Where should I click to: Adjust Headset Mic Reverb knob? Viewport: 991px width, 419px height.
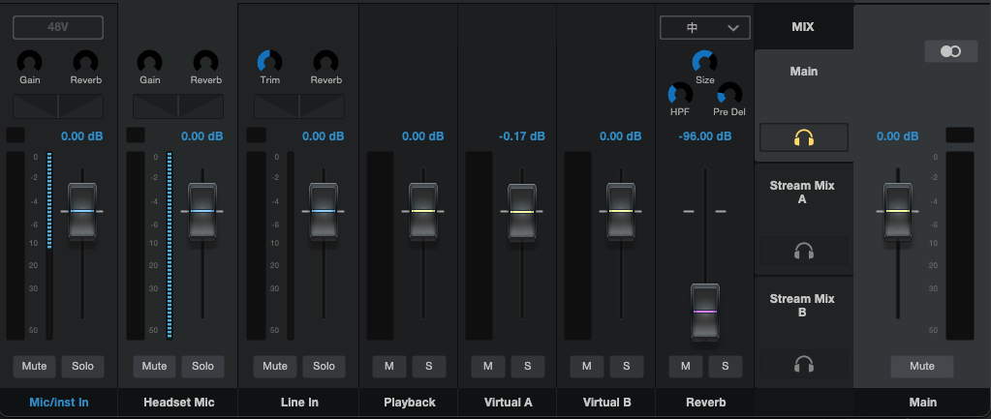(x=206, y=63)
